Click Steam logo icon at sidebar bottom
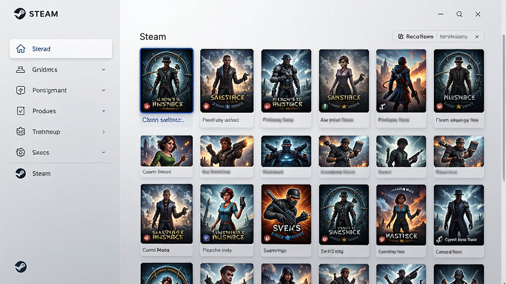 pyautogui.click(x=21, y=267)
